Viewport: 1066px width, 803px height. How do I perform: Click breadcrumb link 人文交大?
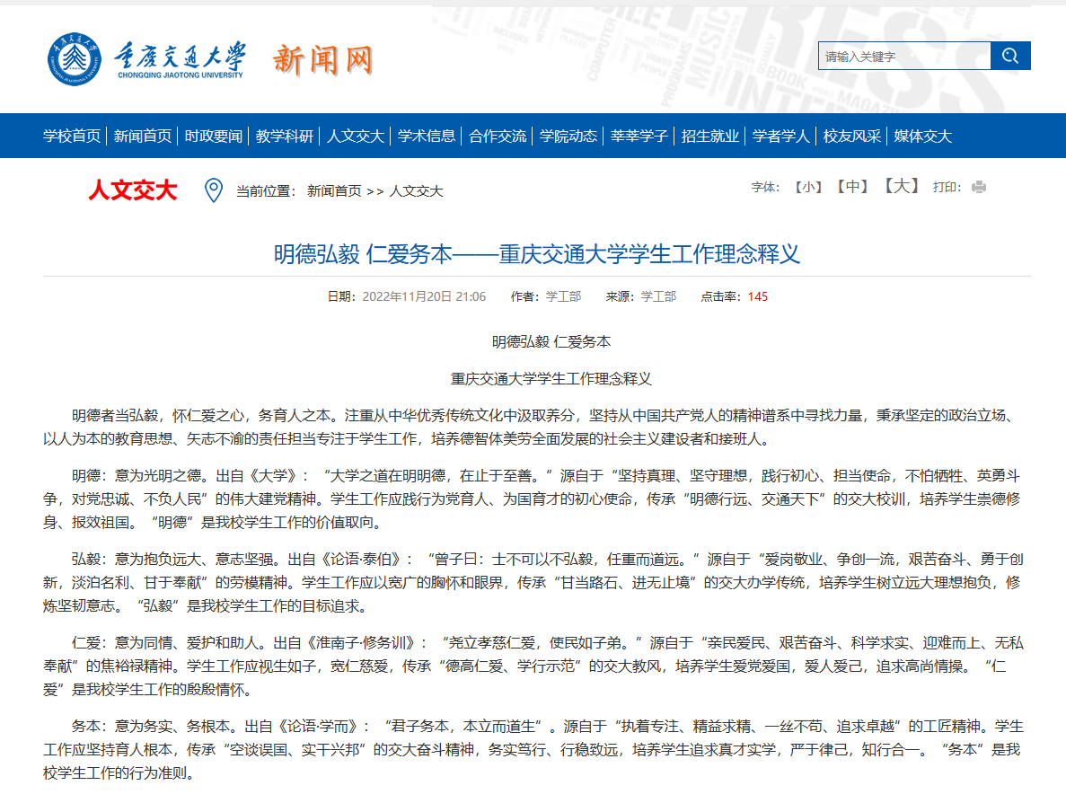click(x=416, y=191)
